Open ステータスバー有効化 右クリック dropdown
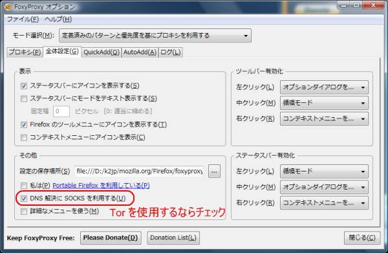 click(324, 203)
